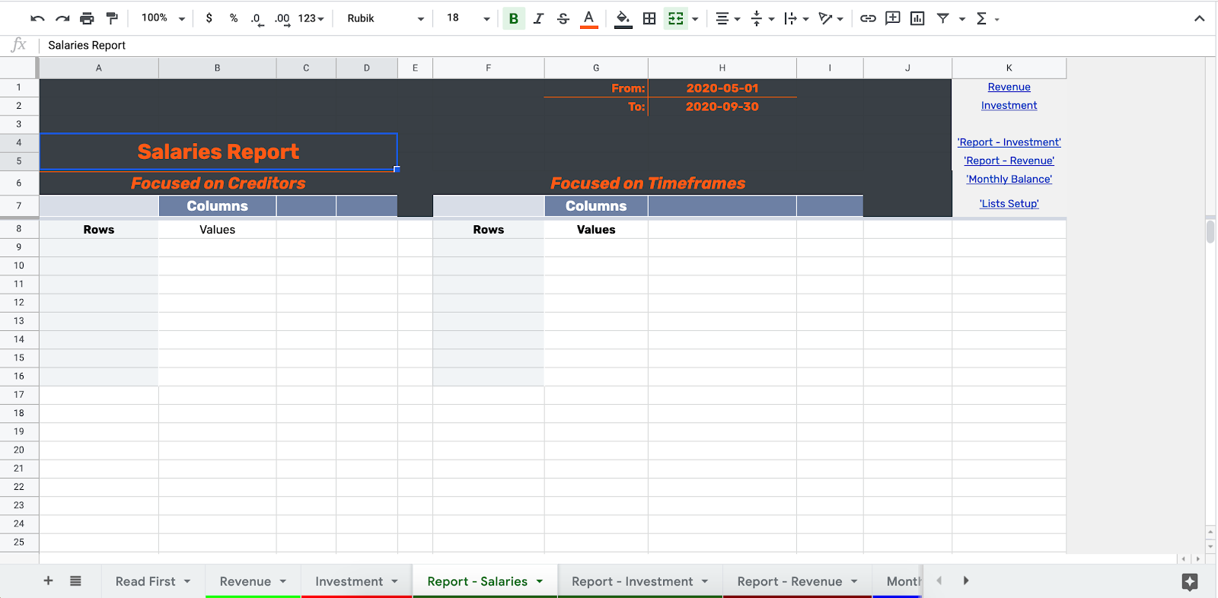Toggle italic formatting
1218x598 pixels.
coord(538,18)
